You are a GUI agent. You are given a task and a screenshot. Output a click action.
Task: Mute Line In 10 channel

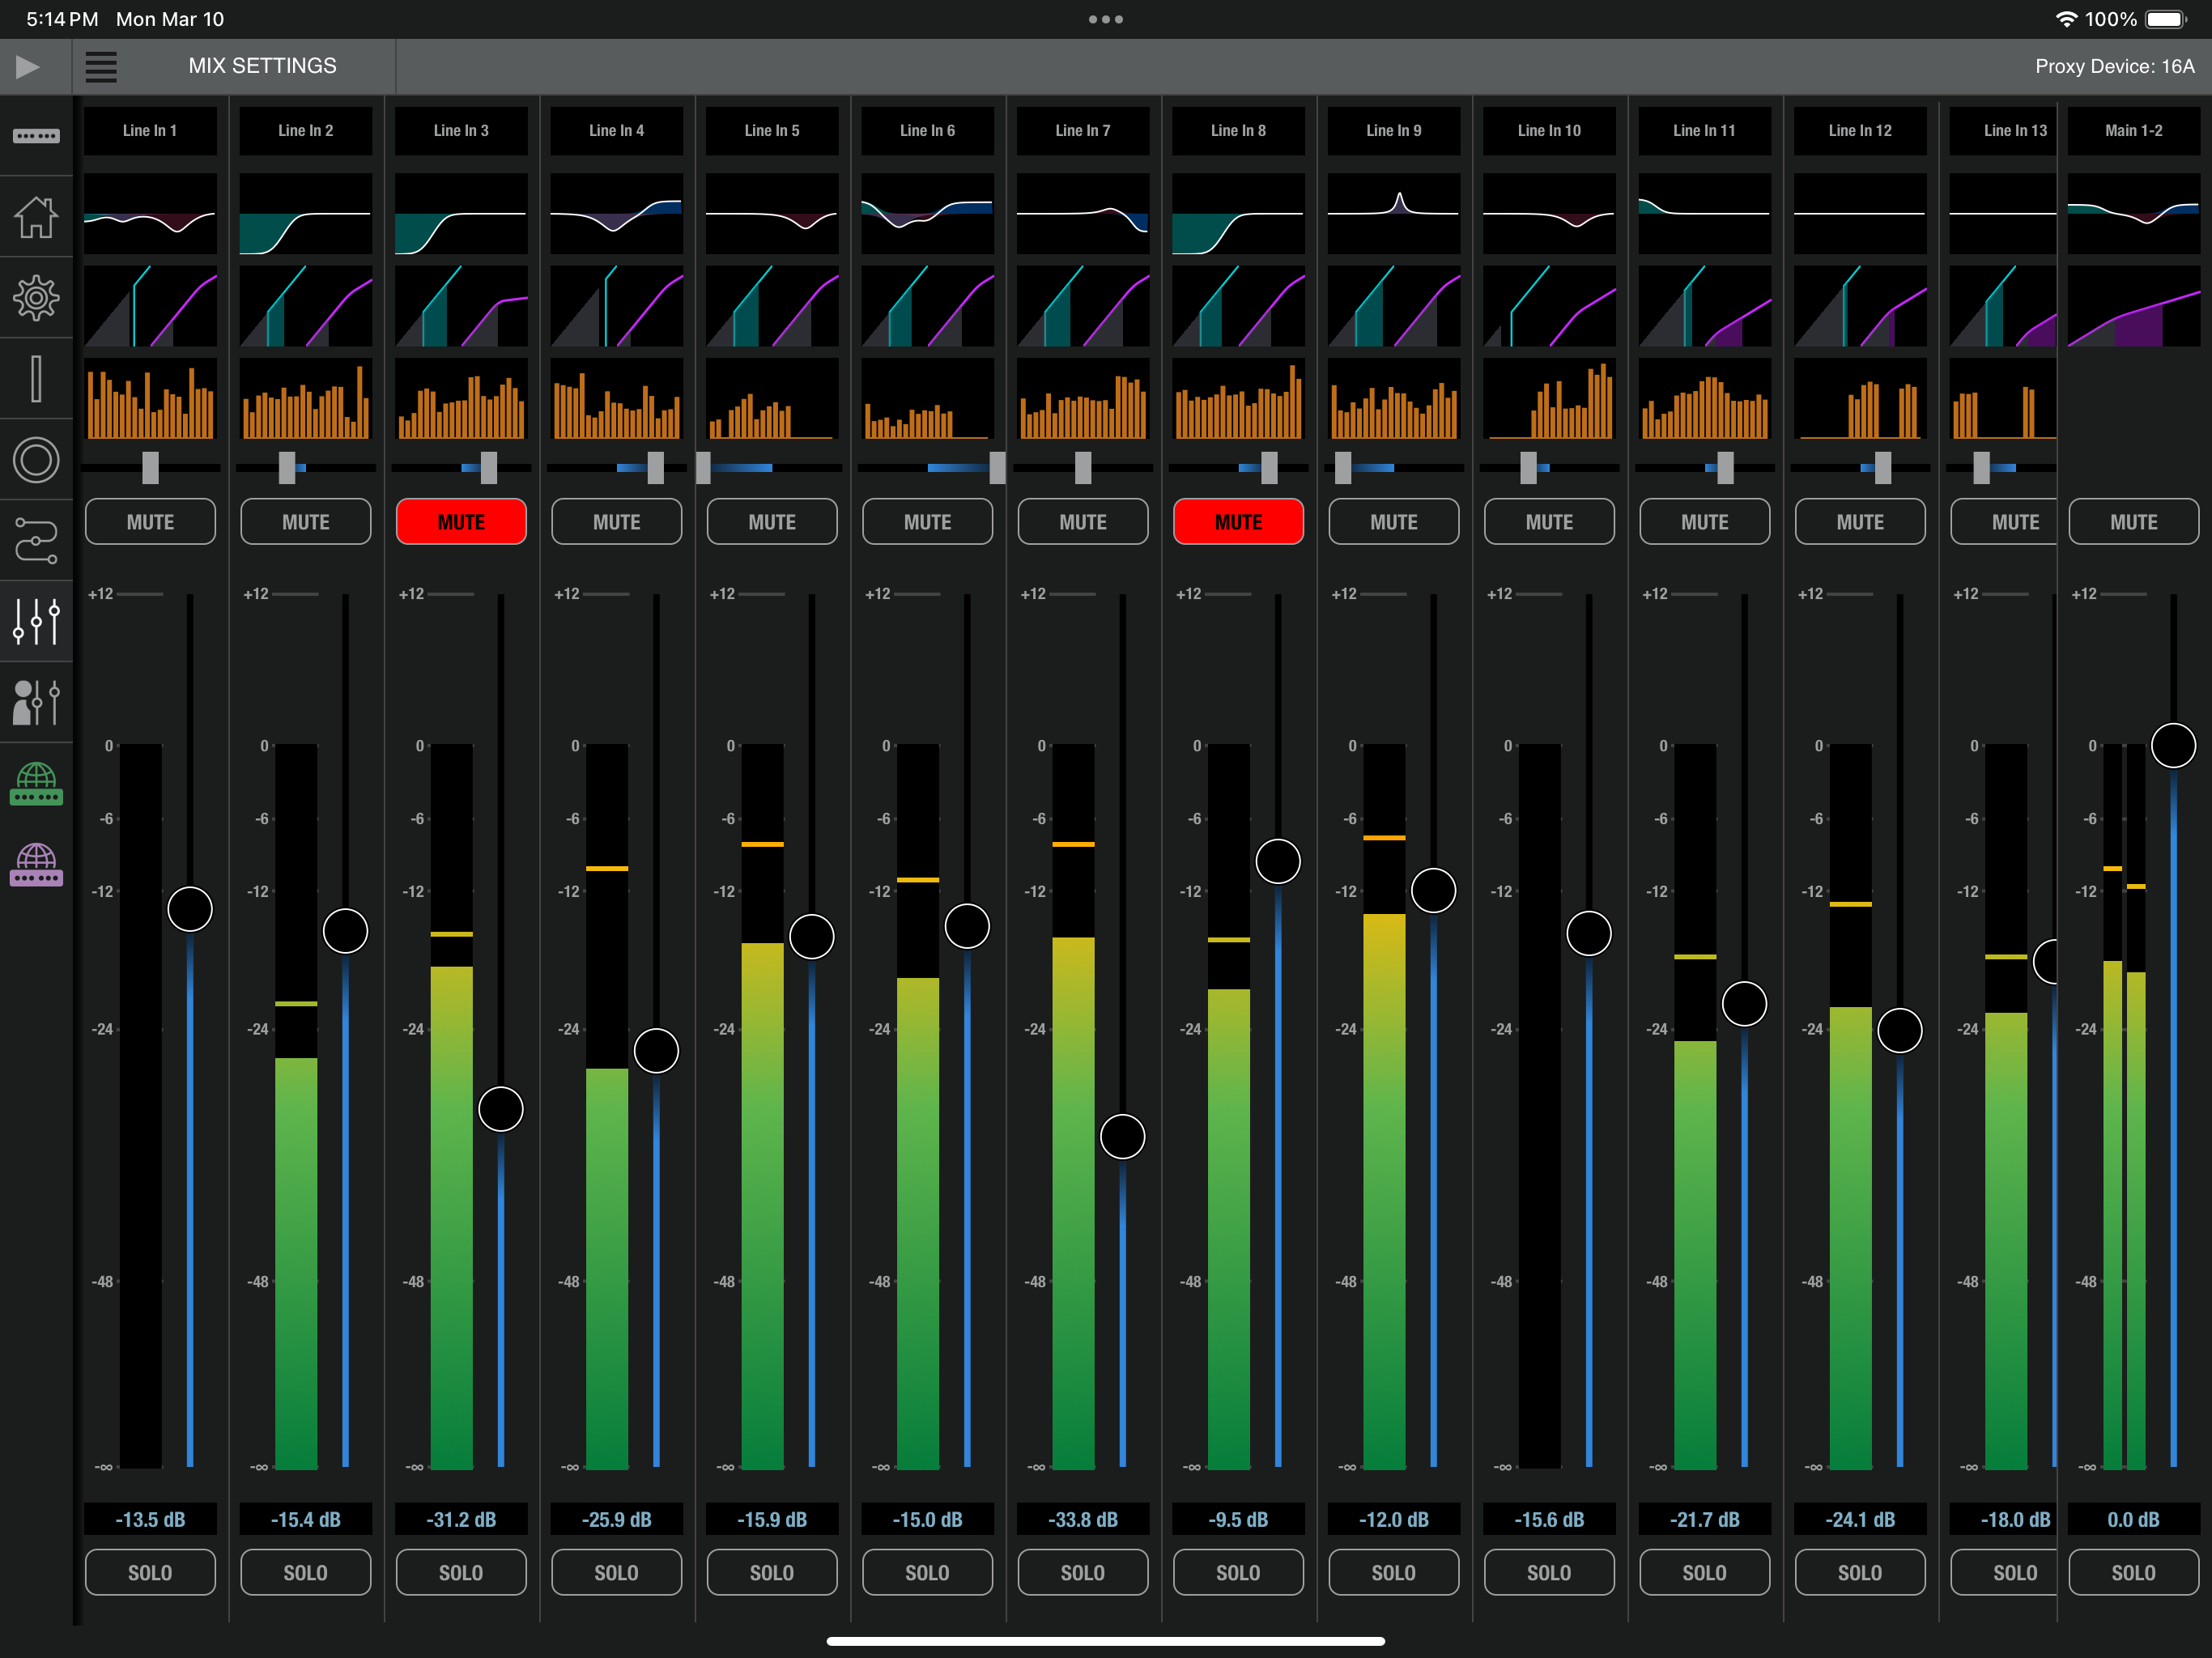pyautogui.click(x=1549, y=522)
